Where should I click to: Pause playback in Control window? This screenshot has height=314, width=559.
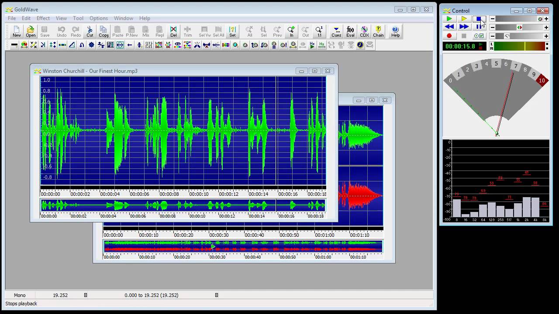(479, 27)
